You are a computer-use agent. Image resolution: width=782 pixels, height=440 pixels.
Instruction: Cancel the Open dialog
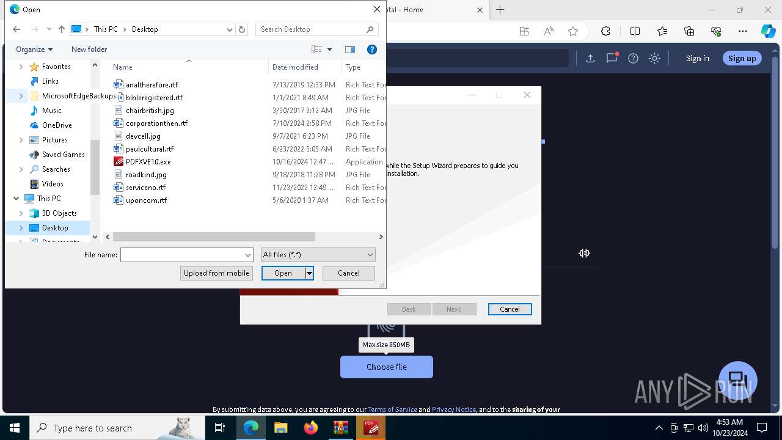pyautogui.click(x=349, y=273)
